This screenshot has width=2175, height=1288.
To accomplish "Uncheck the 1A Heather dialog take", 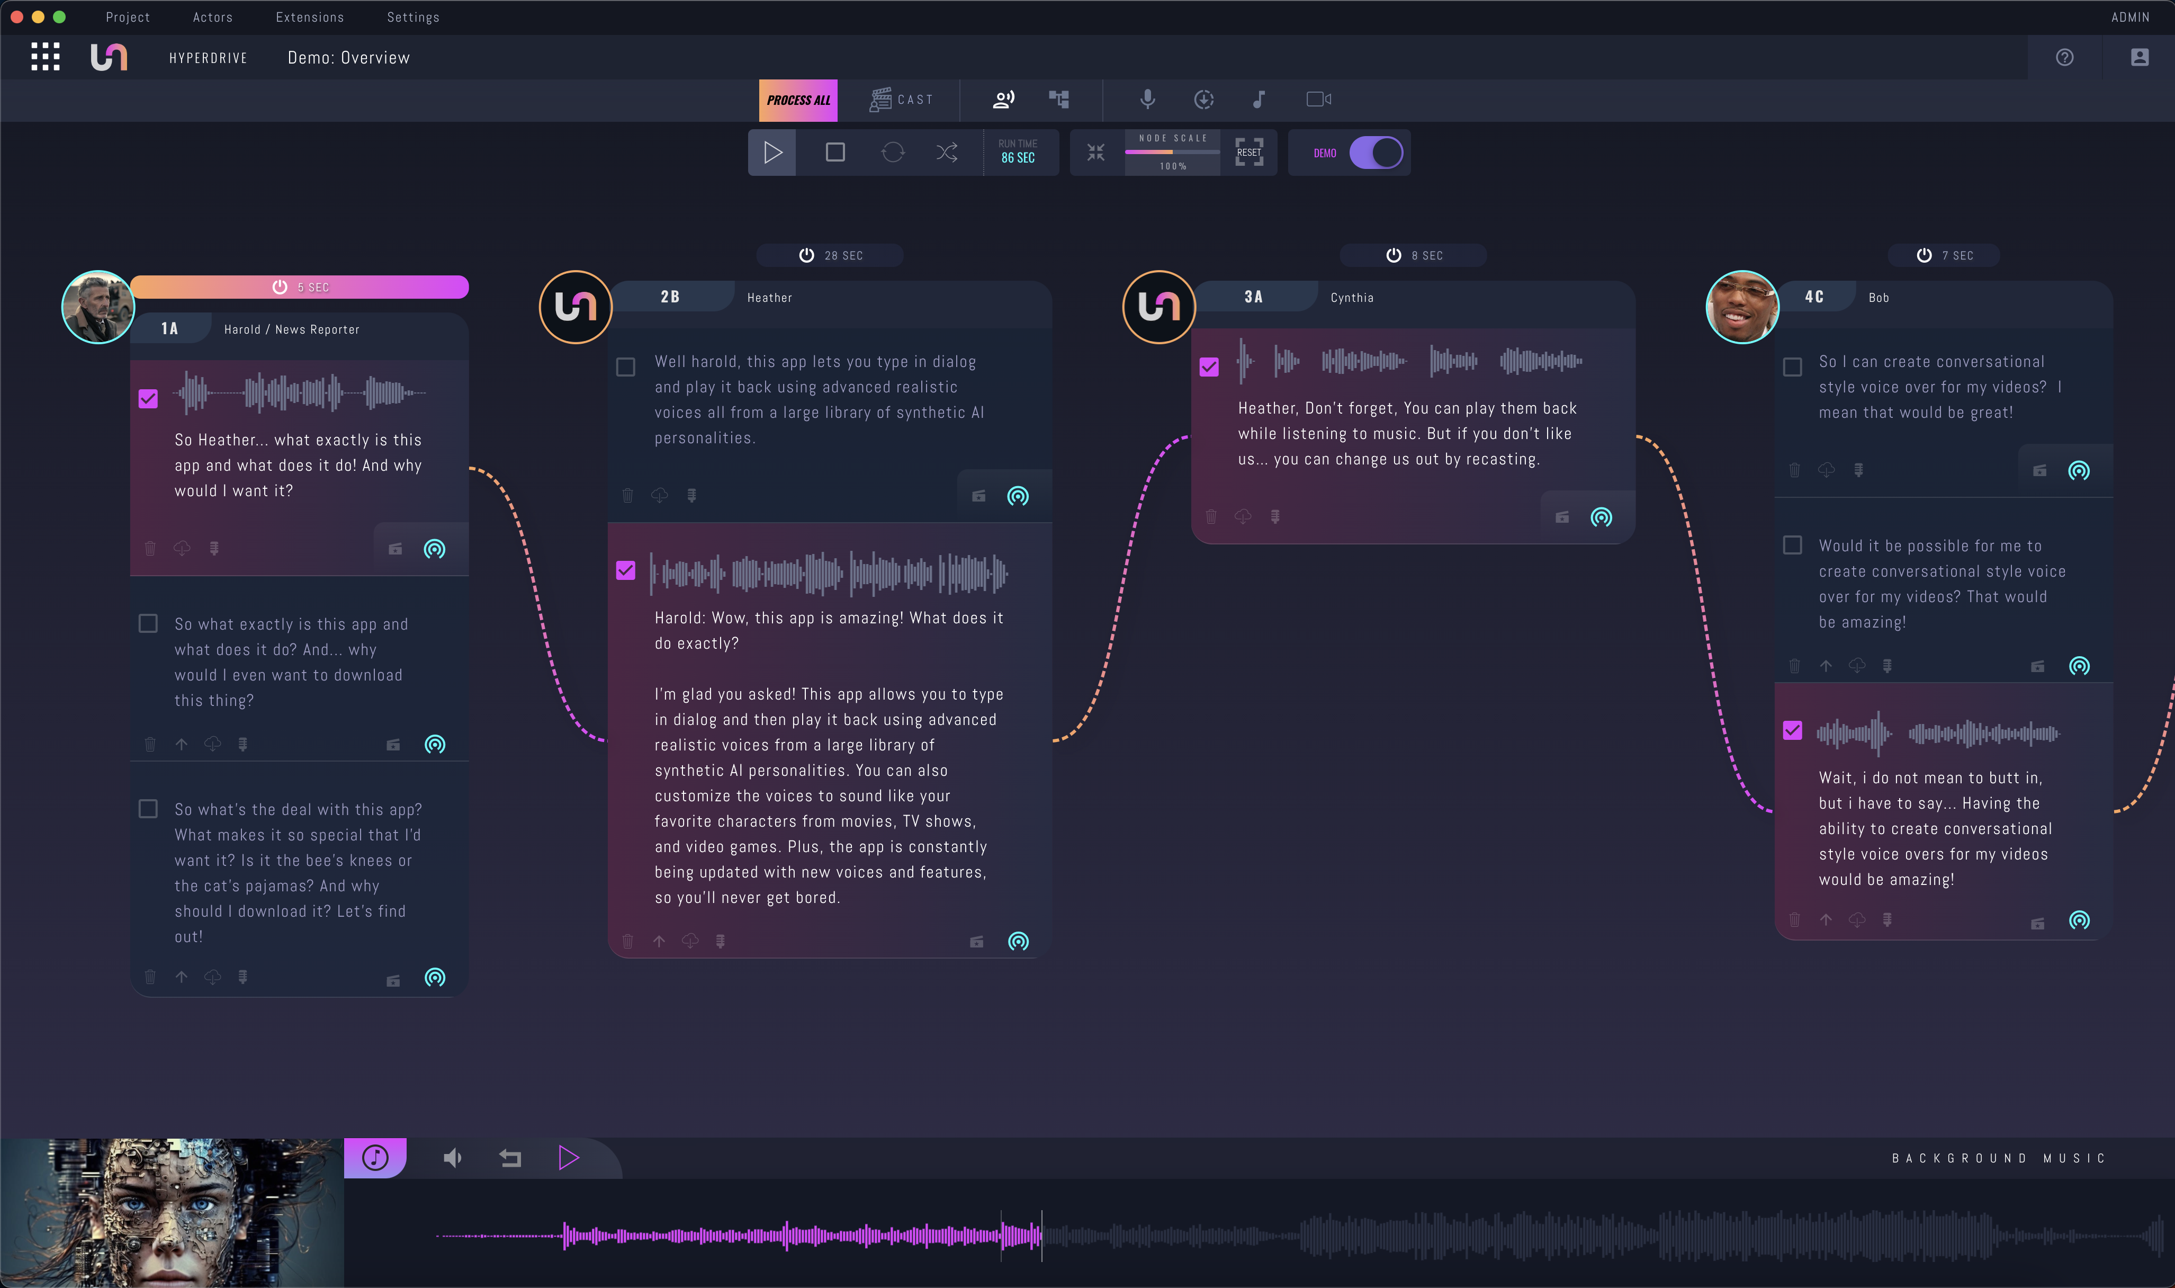I will click(148, 398).
